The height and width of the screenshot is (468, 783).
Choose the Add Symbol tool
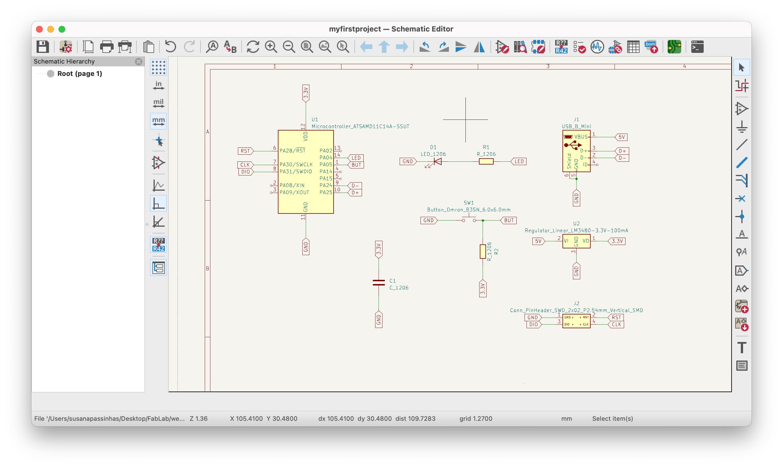742,109
